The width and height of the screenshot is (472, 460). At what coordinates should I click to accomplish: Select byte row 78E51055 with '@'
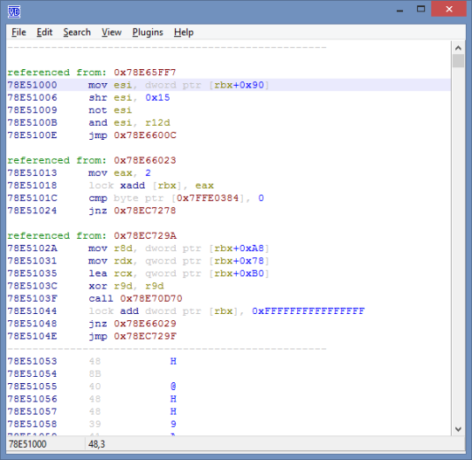click(229, 387)
